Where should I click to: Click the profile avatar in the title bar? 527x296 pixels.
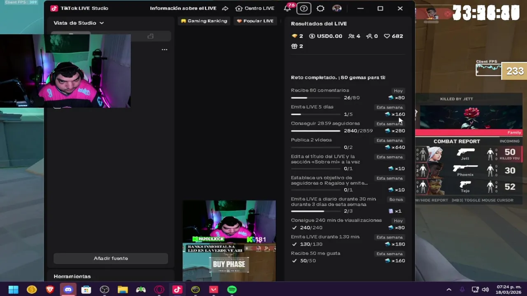tap(337, 8)
